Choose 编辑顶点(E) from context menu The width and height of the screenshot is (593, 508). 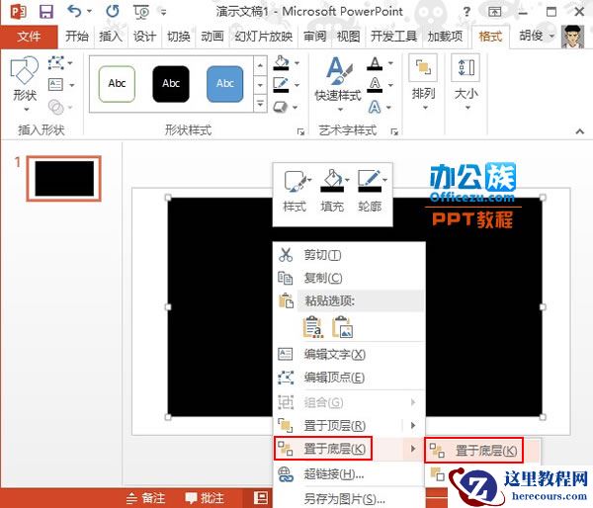pos(349,378)
